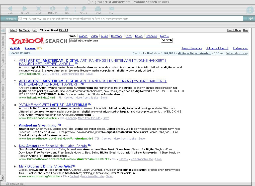Click the About this page link
This screenshot has width=255, height=186.
tap(237, 53)
